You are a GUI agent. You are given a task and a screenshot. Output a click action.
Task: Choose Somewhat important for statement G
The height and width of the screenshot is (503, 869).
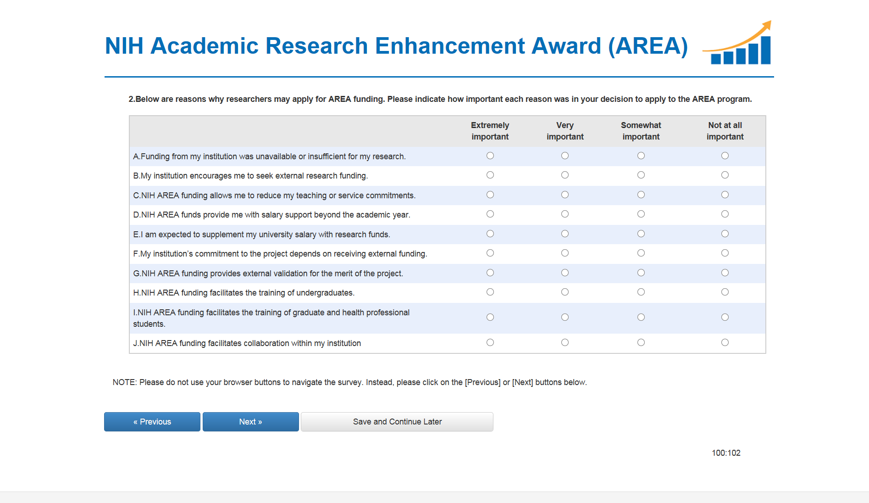coord(641,273)
